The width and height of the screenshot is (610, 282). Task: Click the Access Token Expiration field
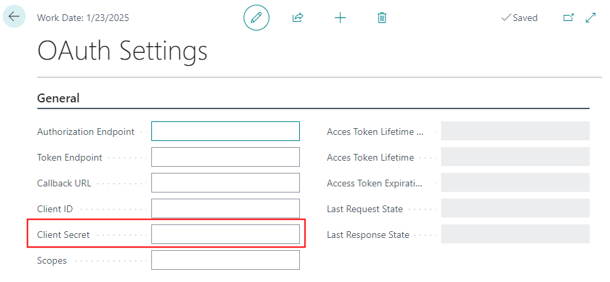pyautogui.click(x=515, y=183)
